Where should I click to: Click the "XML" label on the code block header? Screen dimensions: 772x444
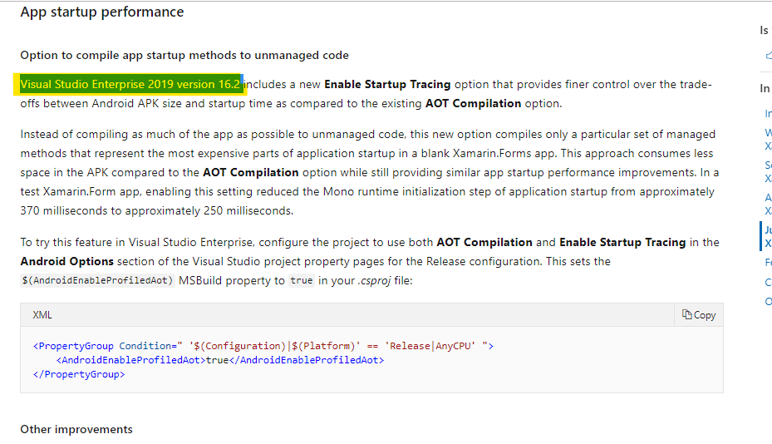coord(42,315)
